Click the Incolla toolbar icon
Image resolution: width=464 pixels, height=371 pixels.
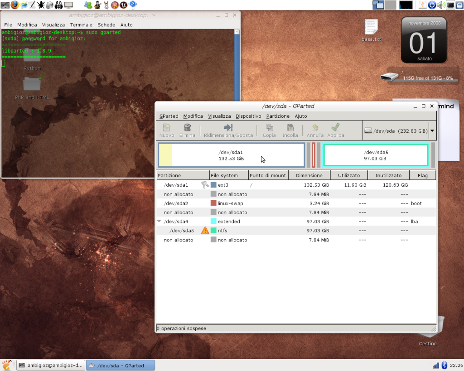(290, 128)
